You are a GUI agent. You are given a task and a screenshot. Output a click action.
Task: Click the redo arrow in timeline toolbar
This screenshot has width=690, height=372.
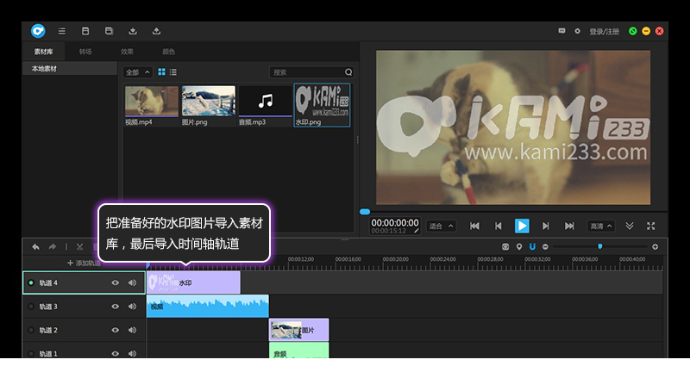(x=53, y=247)
